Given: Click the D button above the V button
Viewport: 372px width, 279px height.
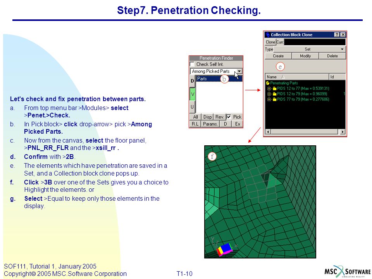Looking at the screenshot, I should (x=192, y=81).
